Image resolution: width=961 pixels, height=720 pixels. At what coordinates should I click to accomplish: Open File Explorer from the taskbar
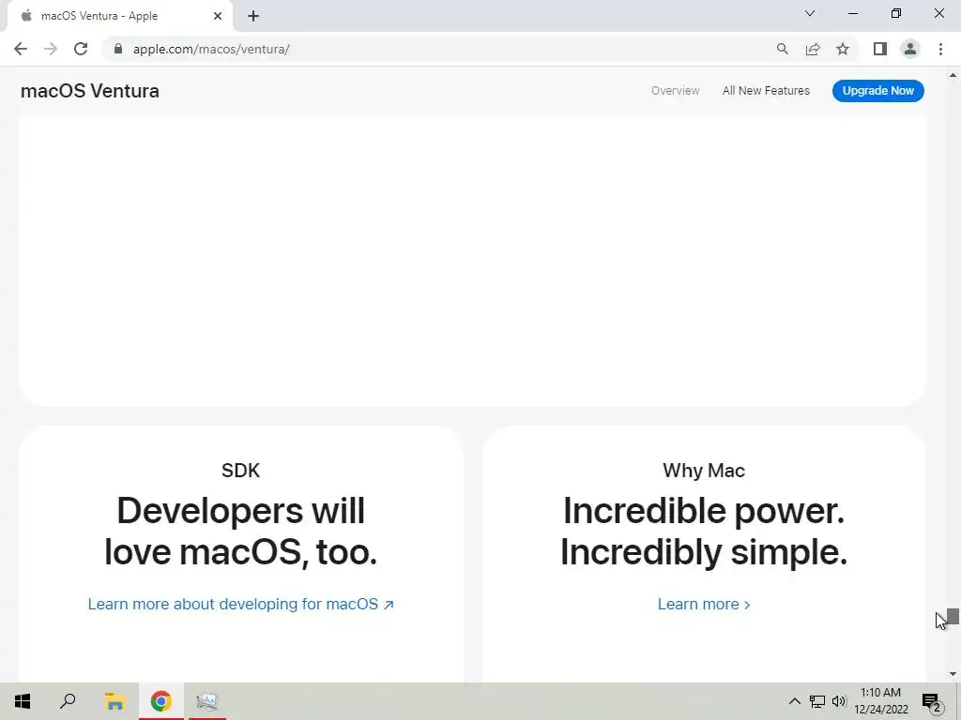114,701
